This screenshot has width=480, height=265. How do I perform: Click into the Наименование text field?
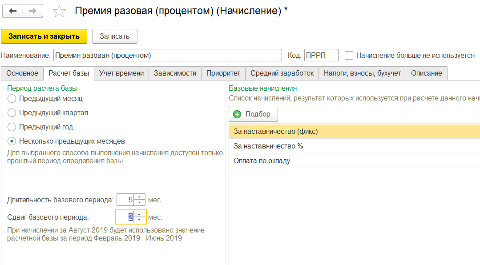(x=167, y=56)
